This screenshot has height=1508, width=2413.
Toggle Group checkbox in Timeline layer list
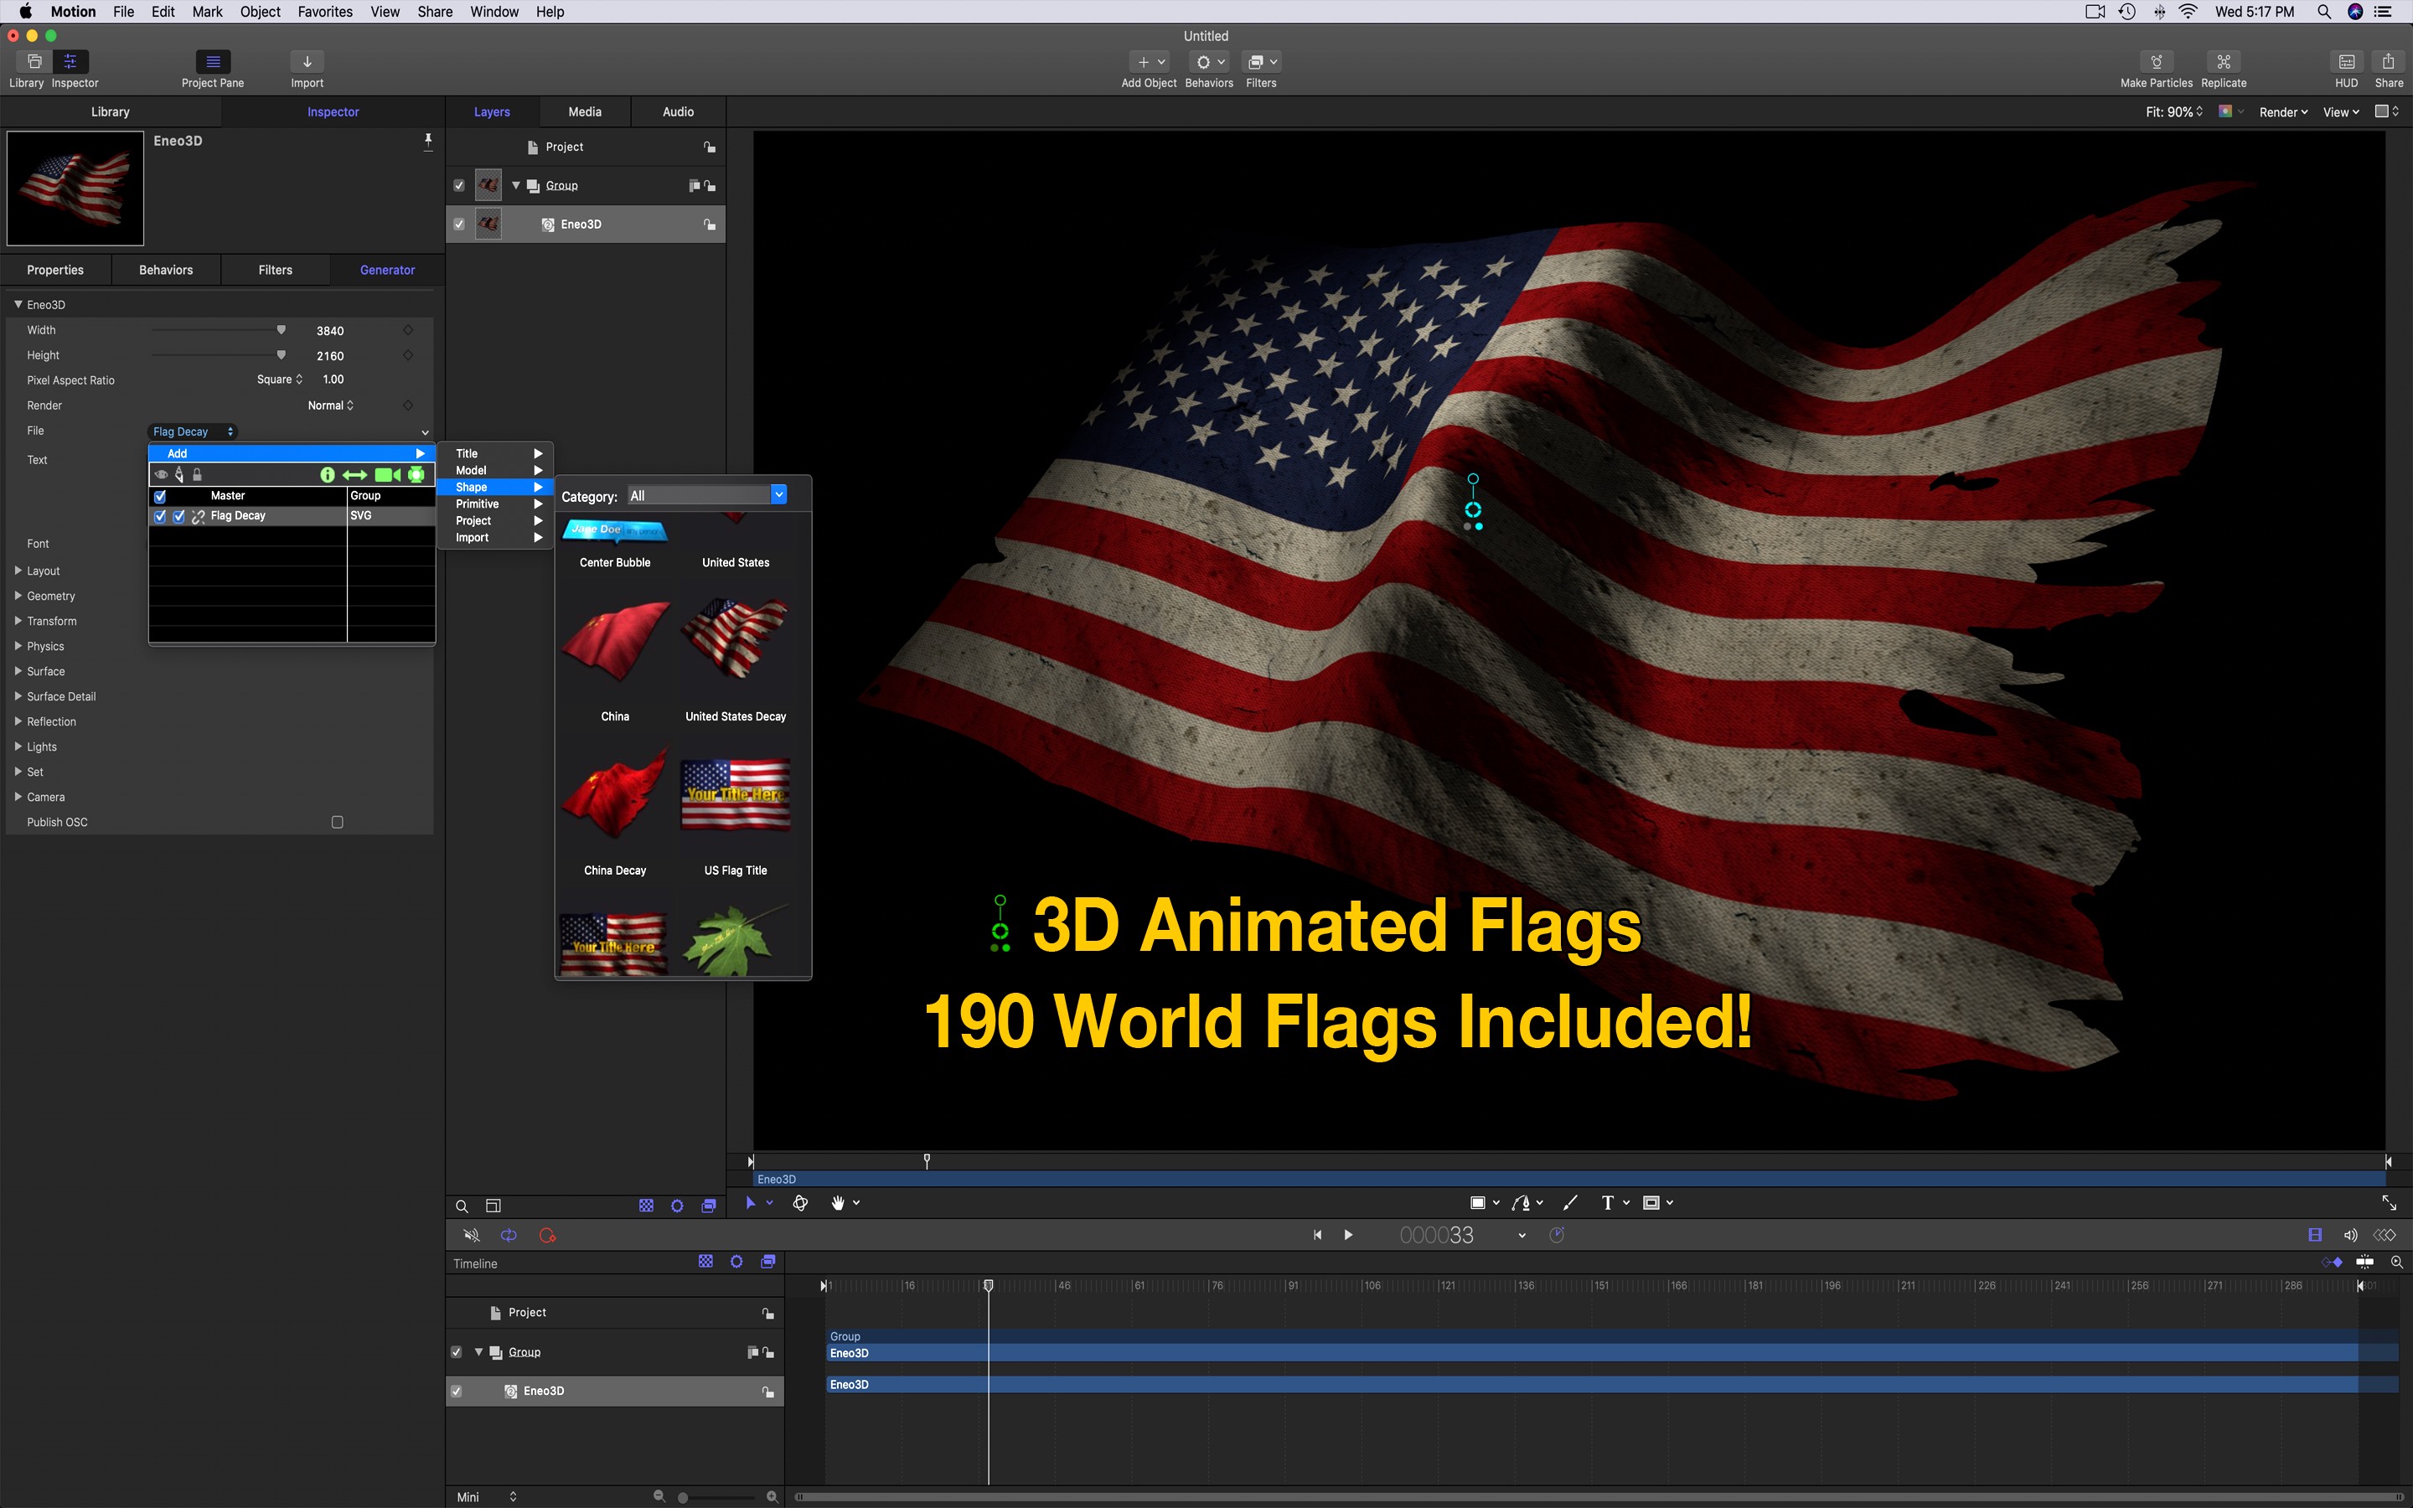point(457,1352)
